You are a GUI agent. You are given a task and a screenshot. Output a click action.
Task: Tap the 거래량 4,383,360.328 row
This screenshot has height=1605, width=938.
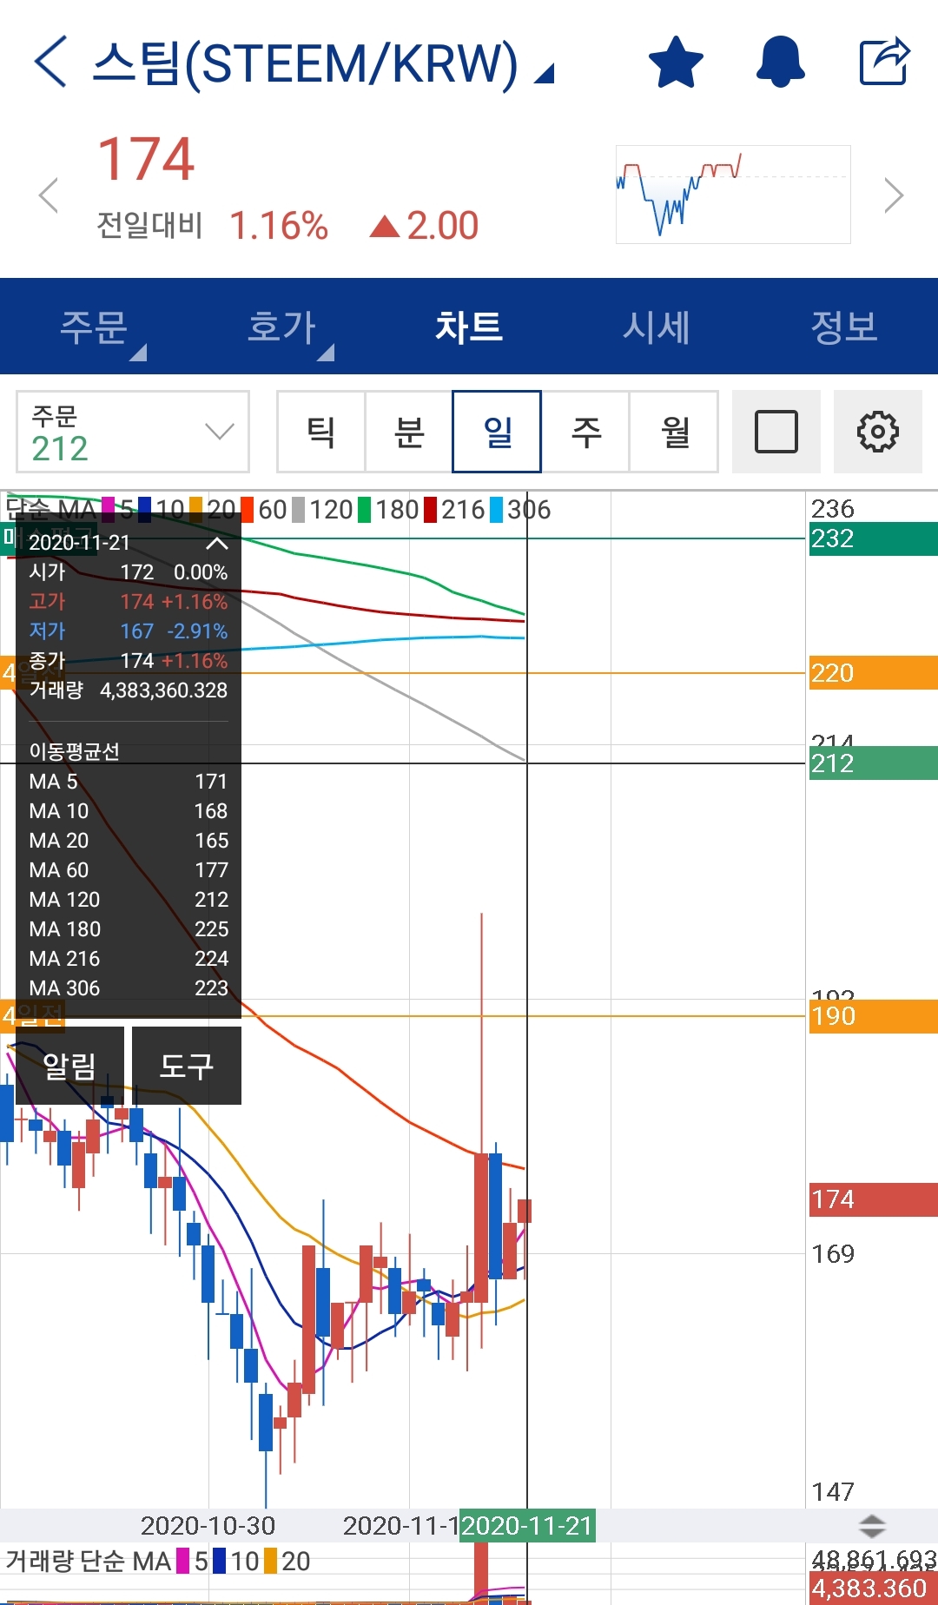[129, 690]
